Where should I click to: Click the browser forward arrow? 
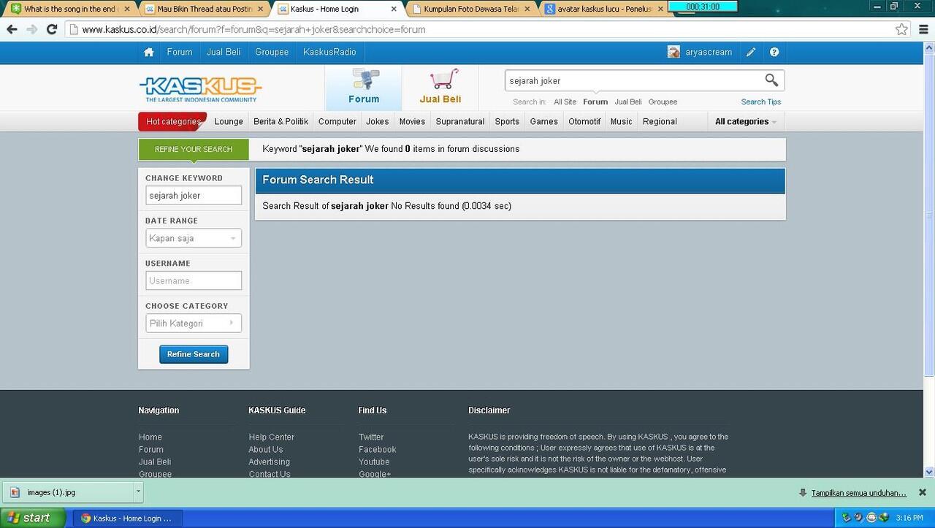tap(31, 30)
